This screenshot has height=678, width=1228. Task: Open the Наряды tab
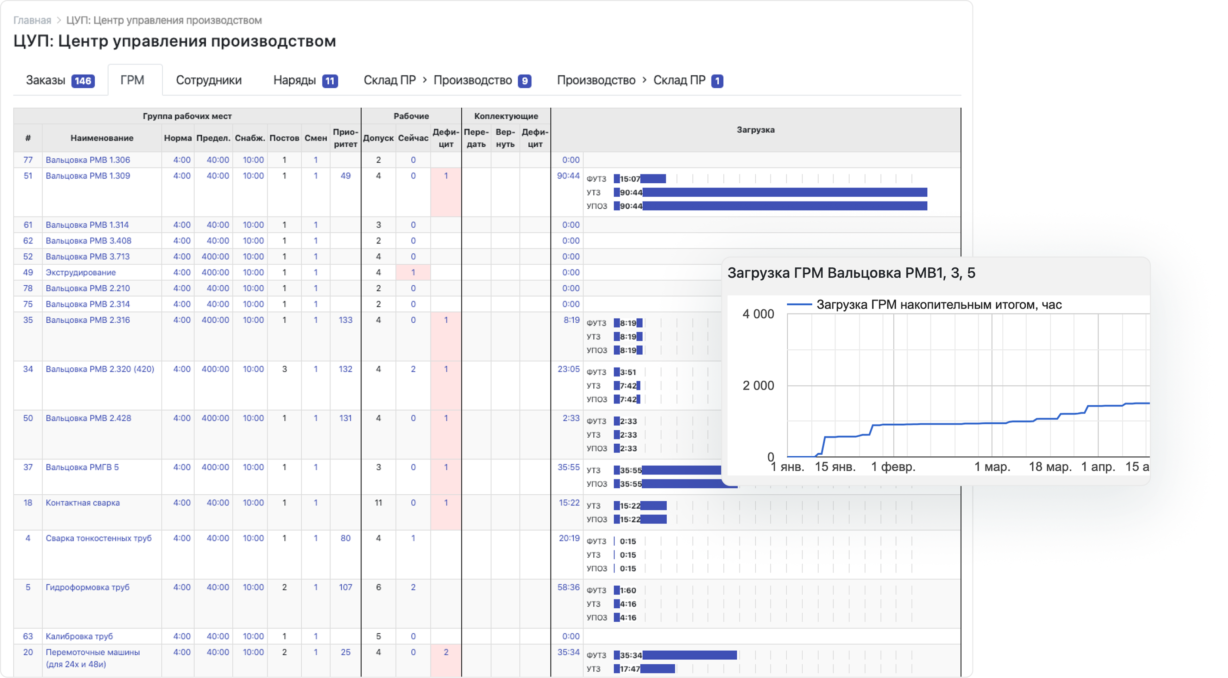pyautogui.click(x=305, y=81)
